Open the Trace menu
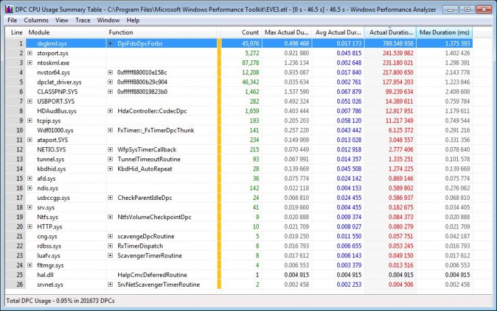497x311 pixels. (x=83, y=20)
